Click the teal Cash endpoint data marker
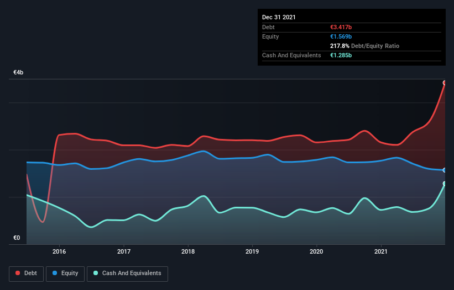Image resolution: width=454 pixels, height=290 pixels. point(445,184)
